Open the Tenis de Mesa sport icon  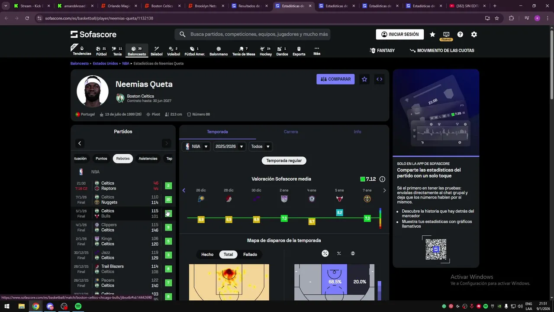[x=244, y=51]
